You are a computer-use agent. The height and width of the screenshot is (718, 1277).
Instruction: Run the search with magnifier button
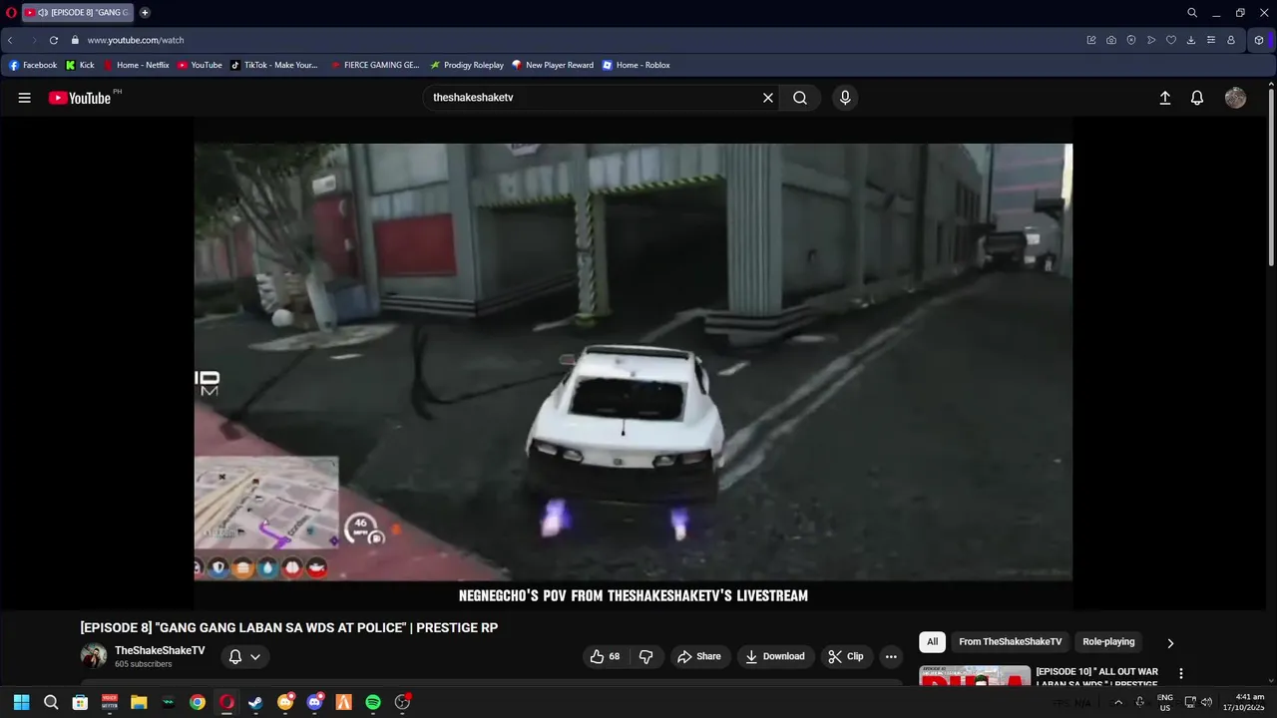click(800, 98)
